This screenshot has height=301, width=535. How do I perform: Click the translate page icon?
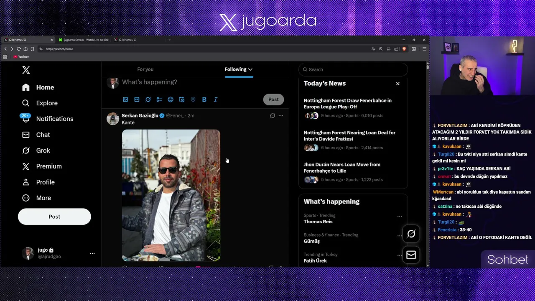(373, 49)
